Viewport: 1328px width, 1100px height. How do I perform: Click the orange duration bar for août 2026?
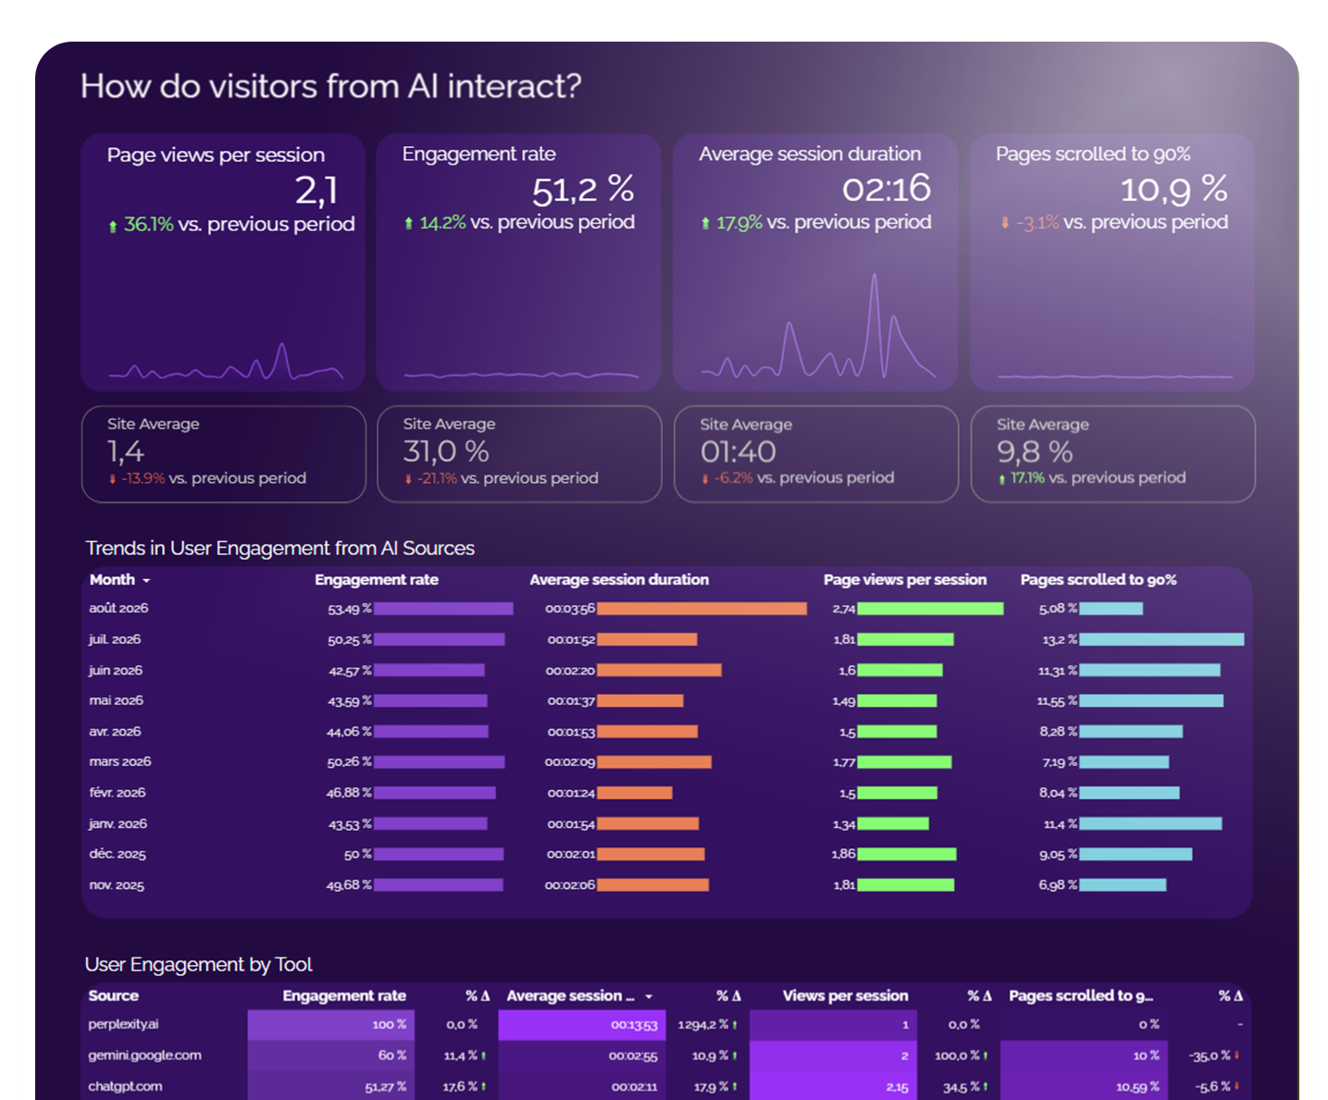[x=701, y=609]
